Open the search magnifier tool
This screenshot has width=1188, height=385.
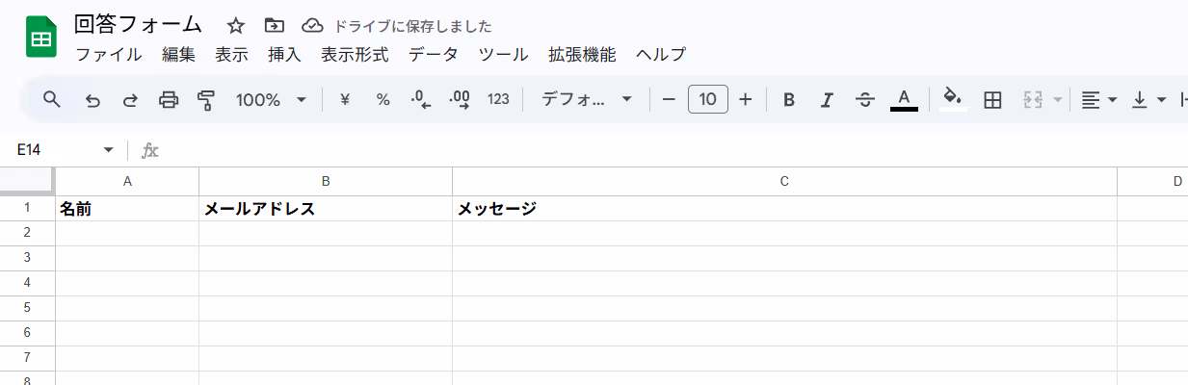point(52,99)
